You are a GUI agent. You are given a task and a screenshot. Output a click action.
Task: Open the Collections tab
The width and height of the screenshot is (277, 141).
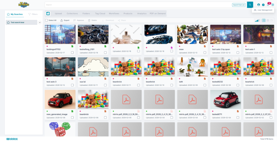point(72,13)
